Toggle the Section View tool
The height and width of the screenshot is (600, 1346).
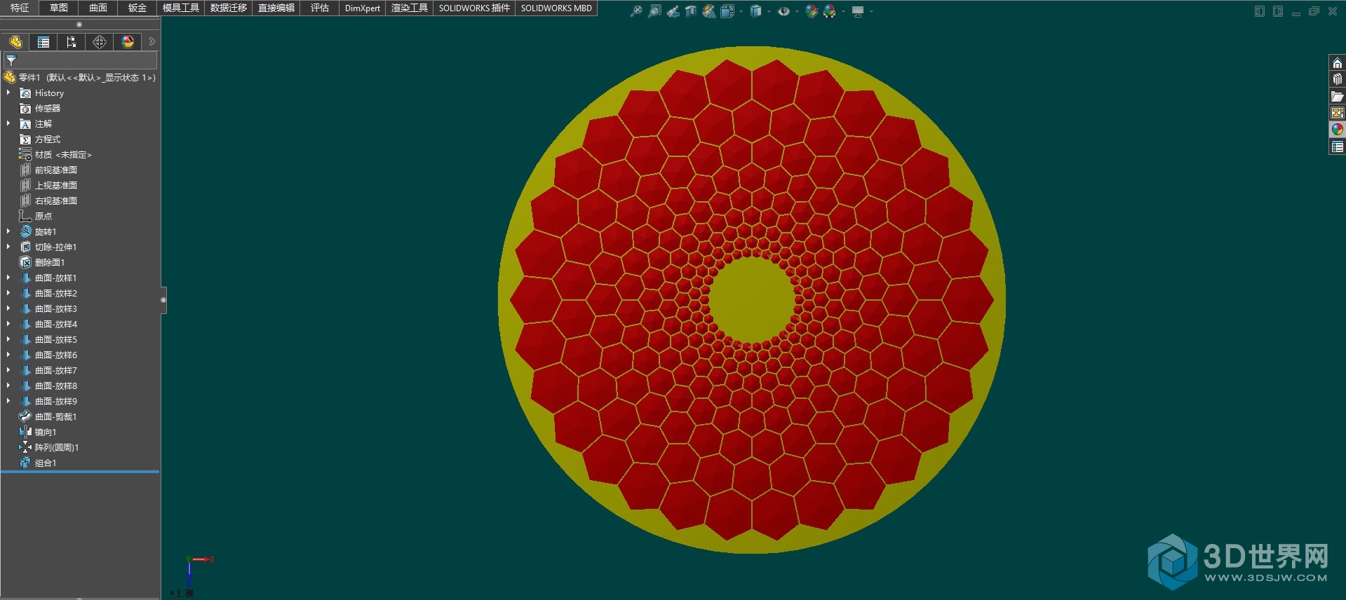pos(691,11)
